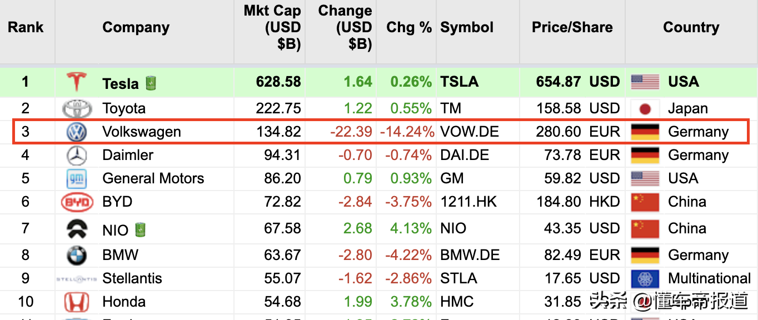
Task: Sort by Mkt Cap column header
Action: point(272,27)
